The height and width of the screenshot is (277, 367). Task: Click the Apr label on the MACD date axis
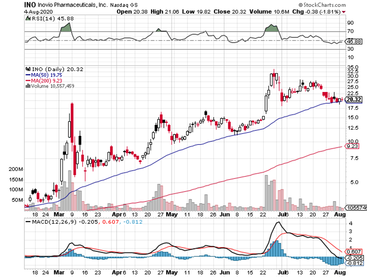(117, 272)
